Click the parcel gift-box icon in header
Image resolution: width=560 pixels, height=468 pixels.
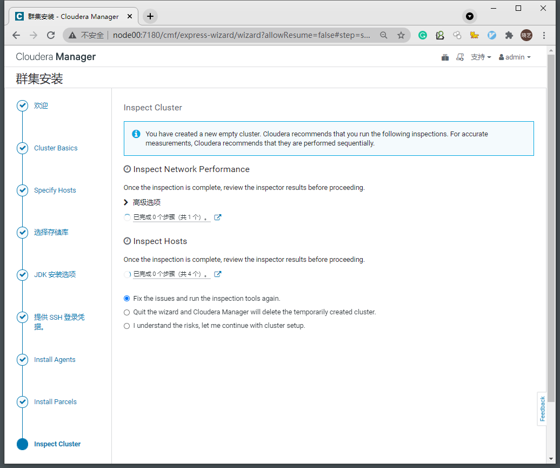(x=445, y=57)
